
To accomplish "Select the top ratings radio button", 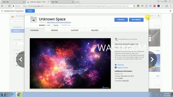I will click(14, 54).
